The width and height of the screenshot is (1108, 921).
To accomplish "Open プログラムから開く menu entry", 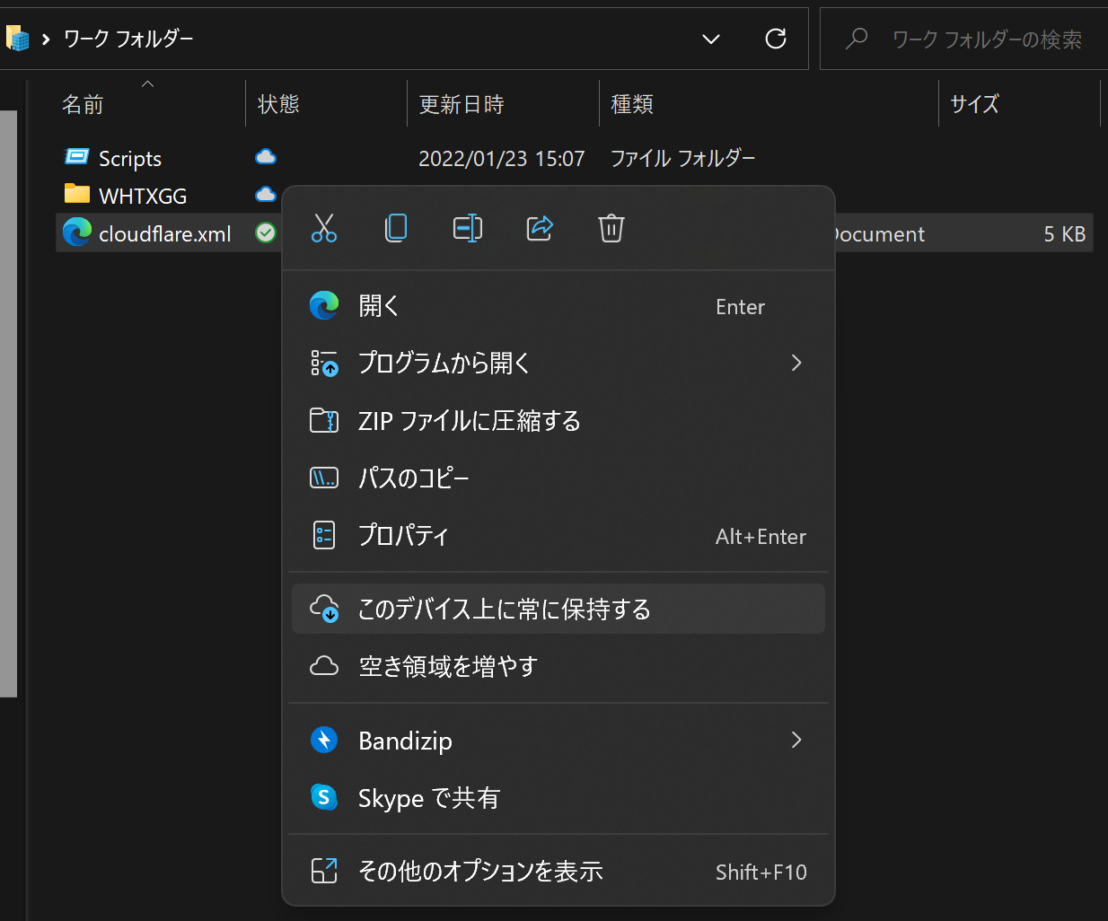I will click(558, 363).
